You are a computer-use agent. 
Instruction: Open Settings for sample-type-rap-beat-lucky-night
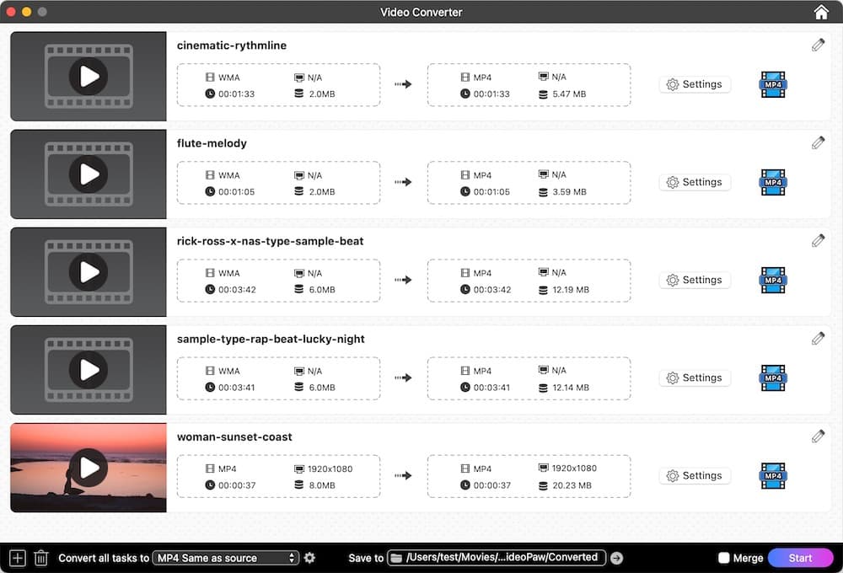pyautogui.click(x=695, y=378)
